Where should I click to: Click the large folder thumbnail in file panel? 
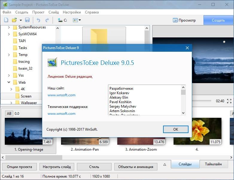pos(104,36)
